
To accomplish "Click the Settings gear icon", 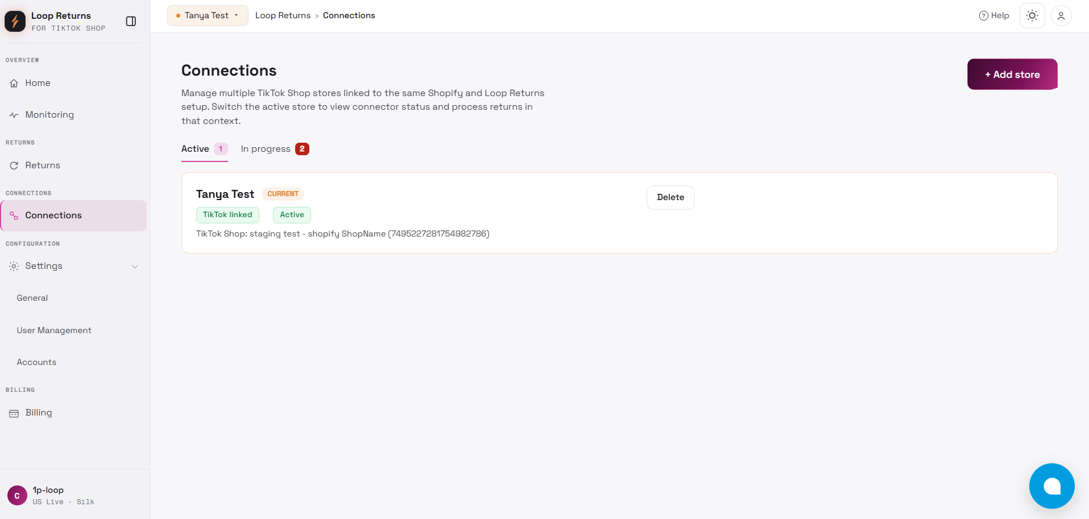I will click(14, 266).
